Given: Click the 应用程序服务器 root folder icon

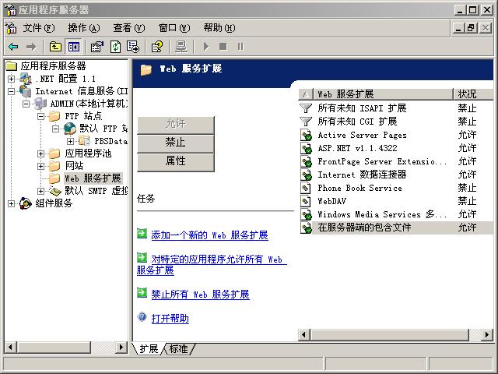Looking at the screenshot, I should (x=12, y=65).
